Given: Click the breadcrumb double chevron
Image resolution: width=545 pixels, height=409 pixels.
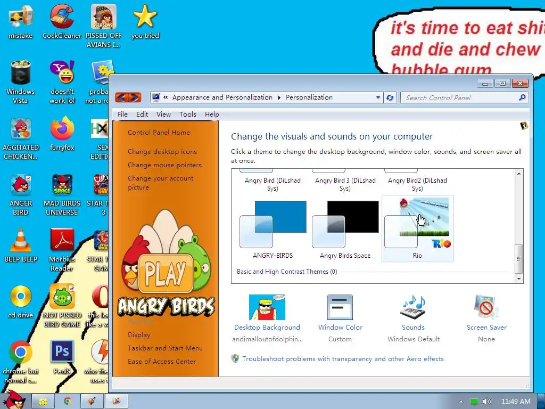Looking at the screenshot, I should tap(166, 97).
